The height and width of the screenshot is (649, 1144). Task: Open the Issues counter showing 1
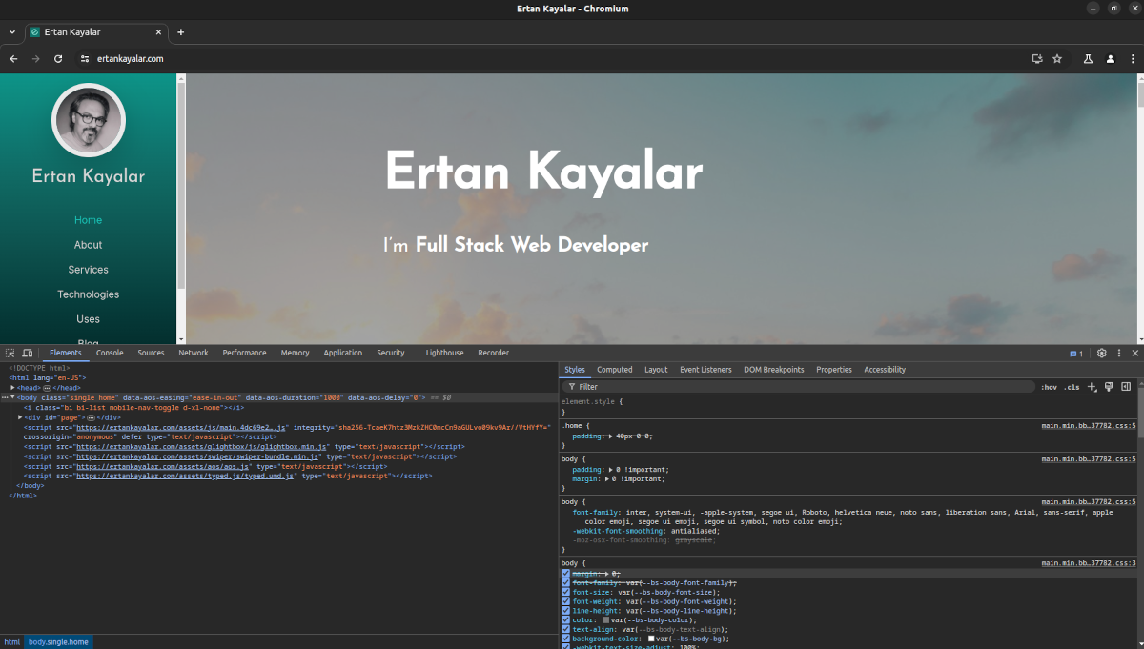pyautogui.click(x=1076, y=353)
